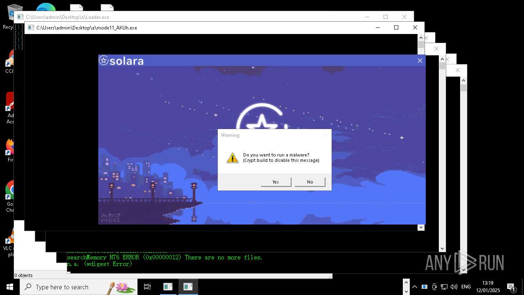Viewport: 524px width, 295px height.
Task: Click the 'n.a. (wdigest Error)' console line
Action: tap(99, 264)
